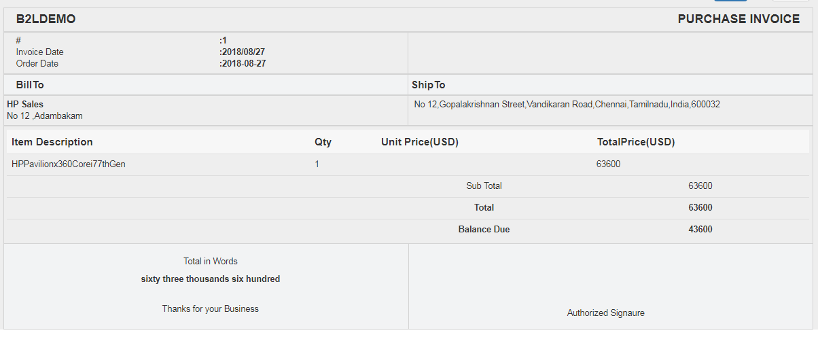Click the Adambakam billing address line
Image resolution: width=818 pixels, height=337 pixels.
[x=45, y=116]
